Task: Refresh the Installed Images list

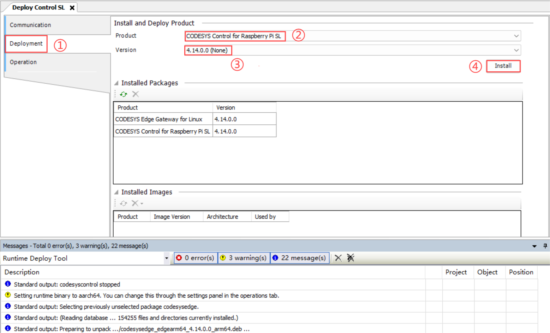Action: click(124, 203)
